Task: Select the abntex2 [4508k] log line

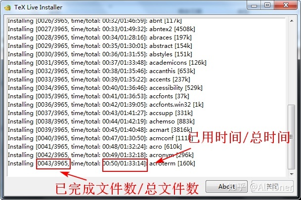Action: [101, 29]
